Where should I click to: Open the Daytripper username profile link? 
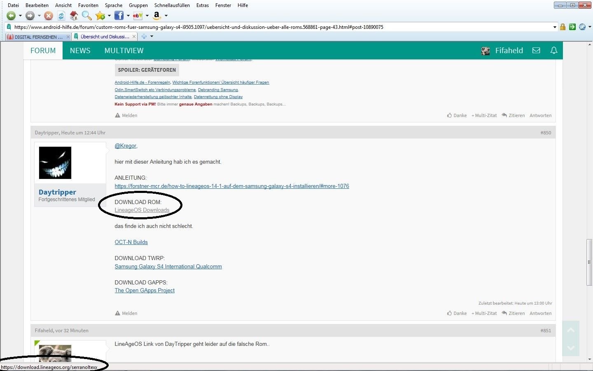click(57, 192)
